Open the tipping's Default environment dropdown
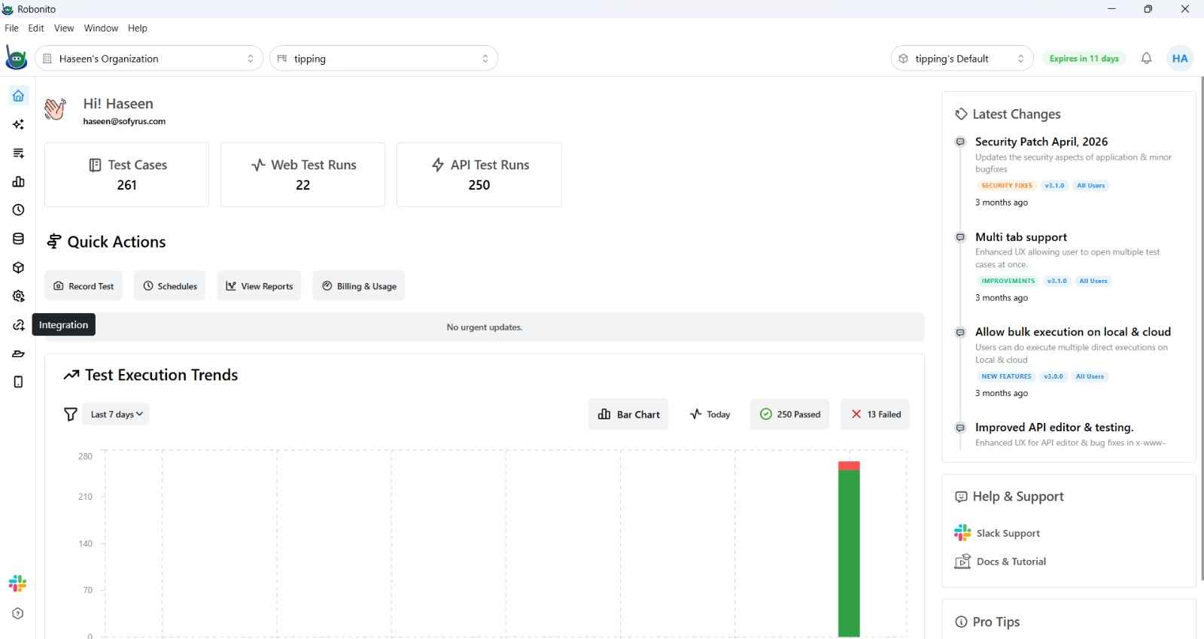The height and width of the screenshot is (639, 1204). pos(962,58)
